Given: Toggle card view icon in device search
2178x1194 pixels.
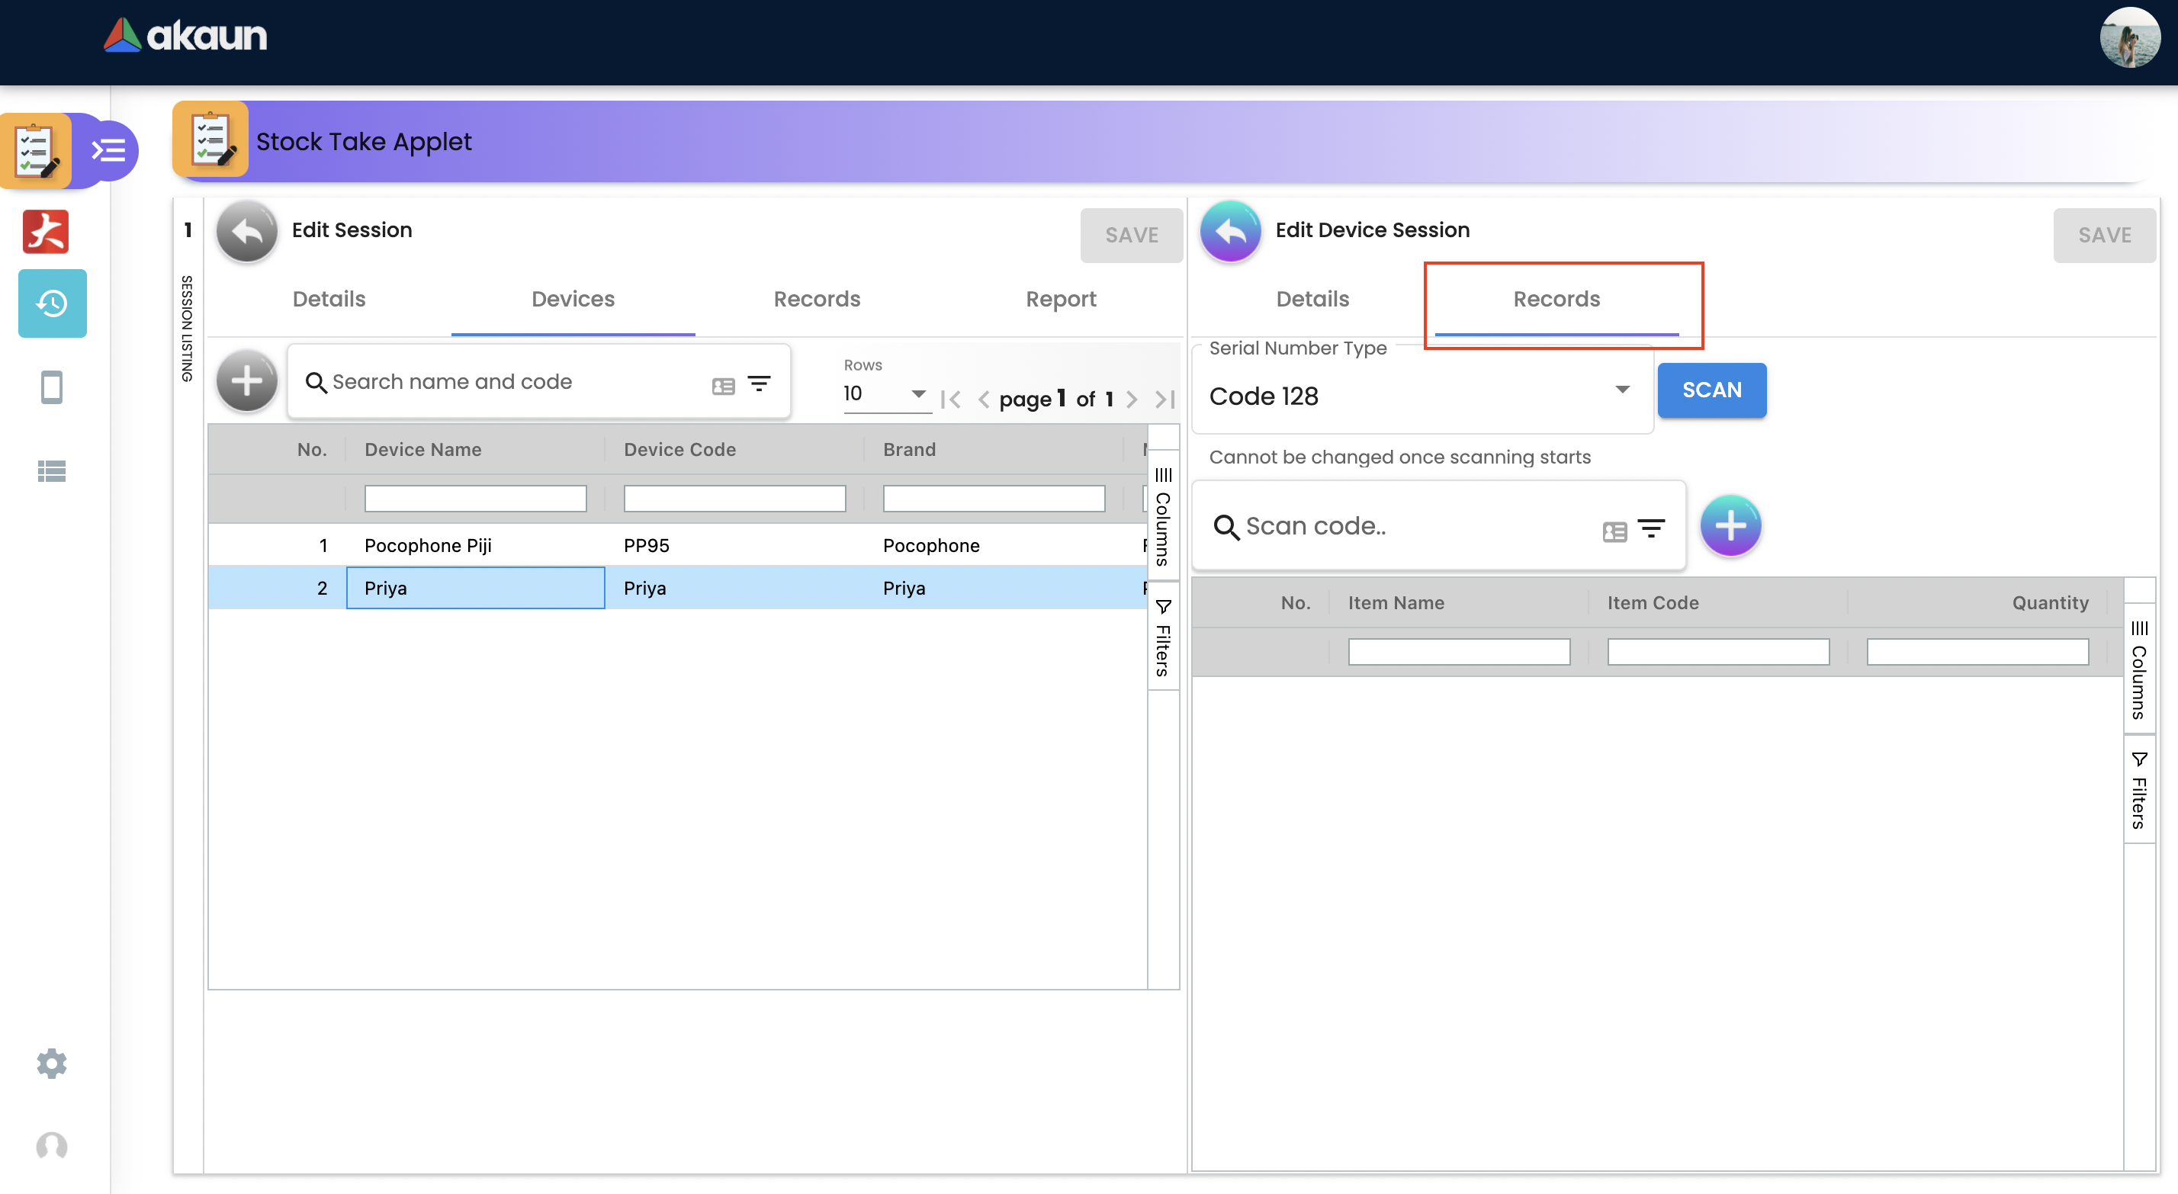Looking at the screenshot, I should coord(723,386).
